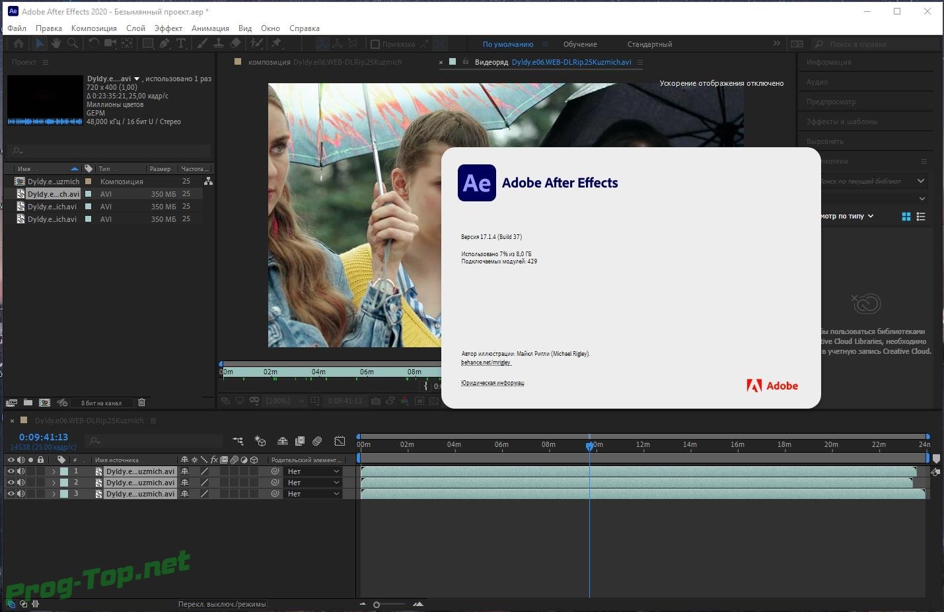Switch library to grid view icon
944x612 pixels.
pos(906,217)
